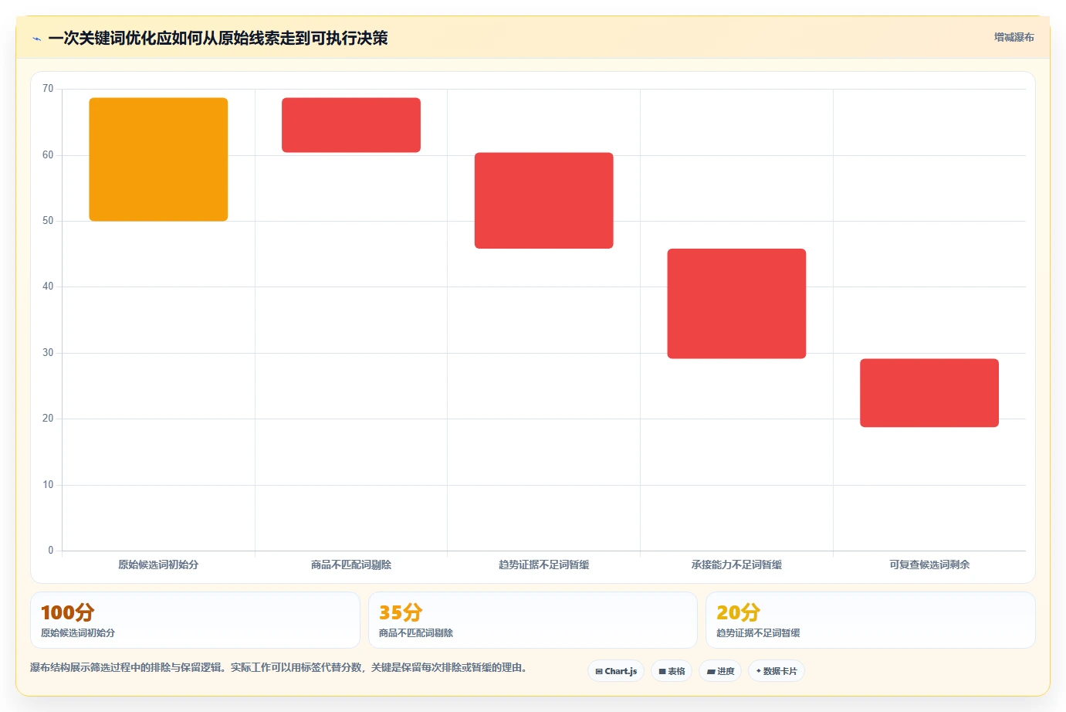Click the y-axis value 30
This screenshot has width=1066, height=712.
(x=48, y=353)
